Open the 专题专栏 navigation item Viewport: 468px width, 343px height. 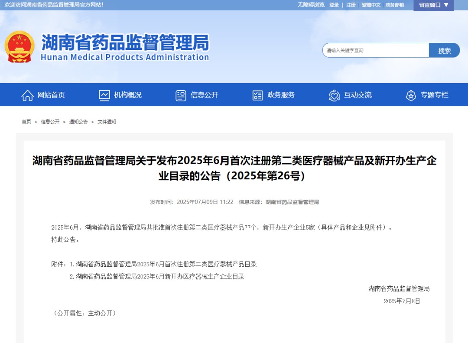pyautogui.click(x=435, y=95)
